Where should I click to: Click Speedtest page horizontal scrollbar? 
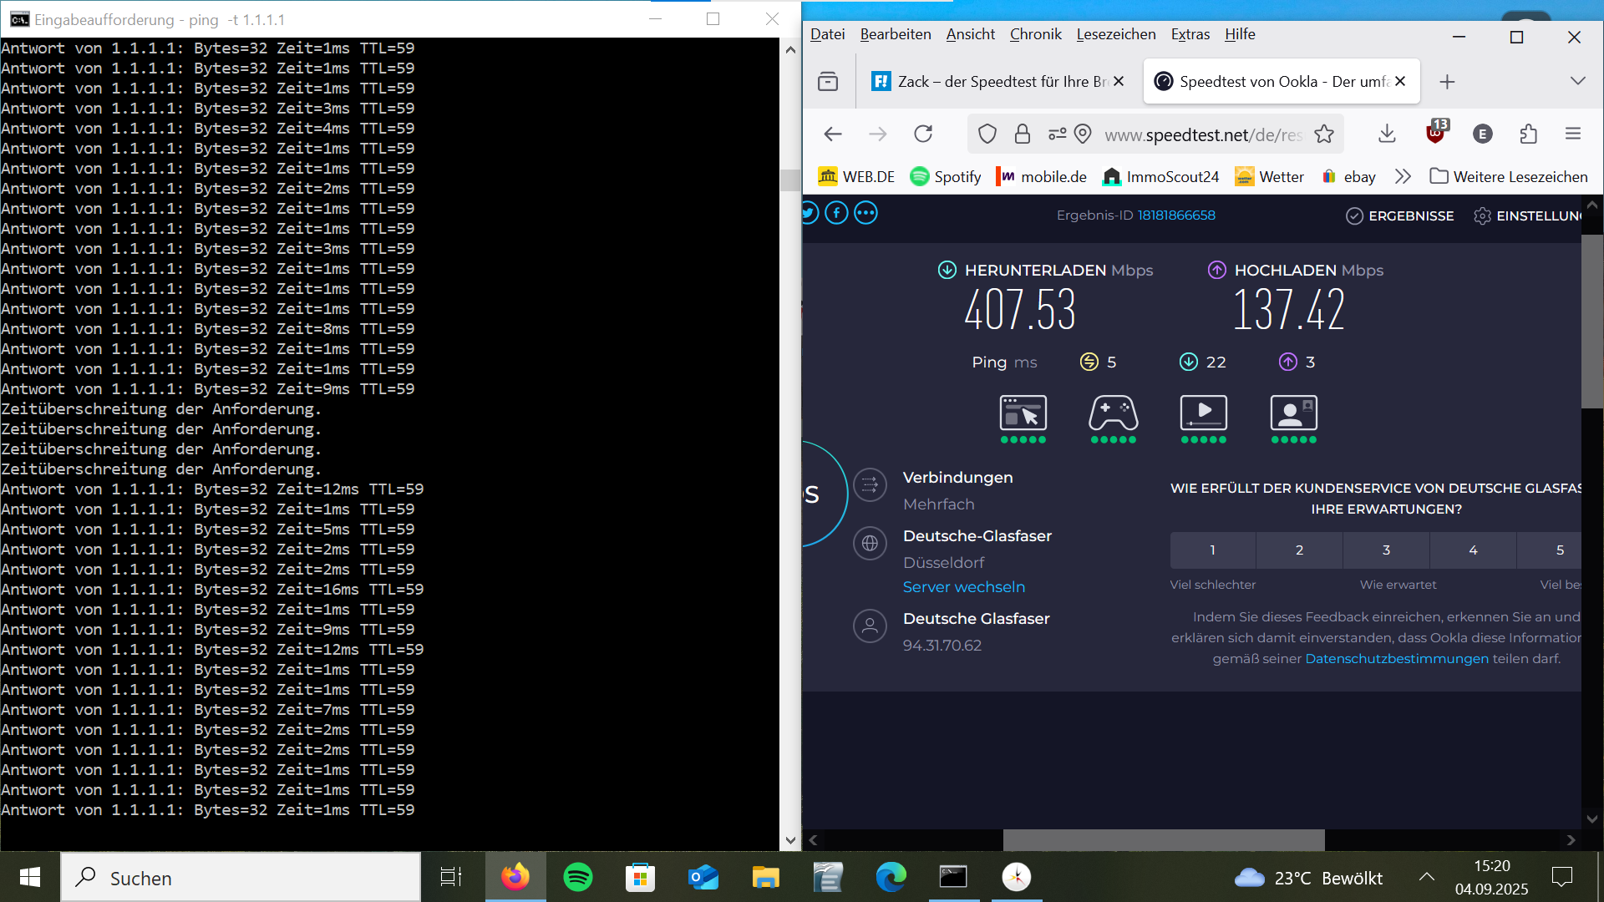point(1164,839)
